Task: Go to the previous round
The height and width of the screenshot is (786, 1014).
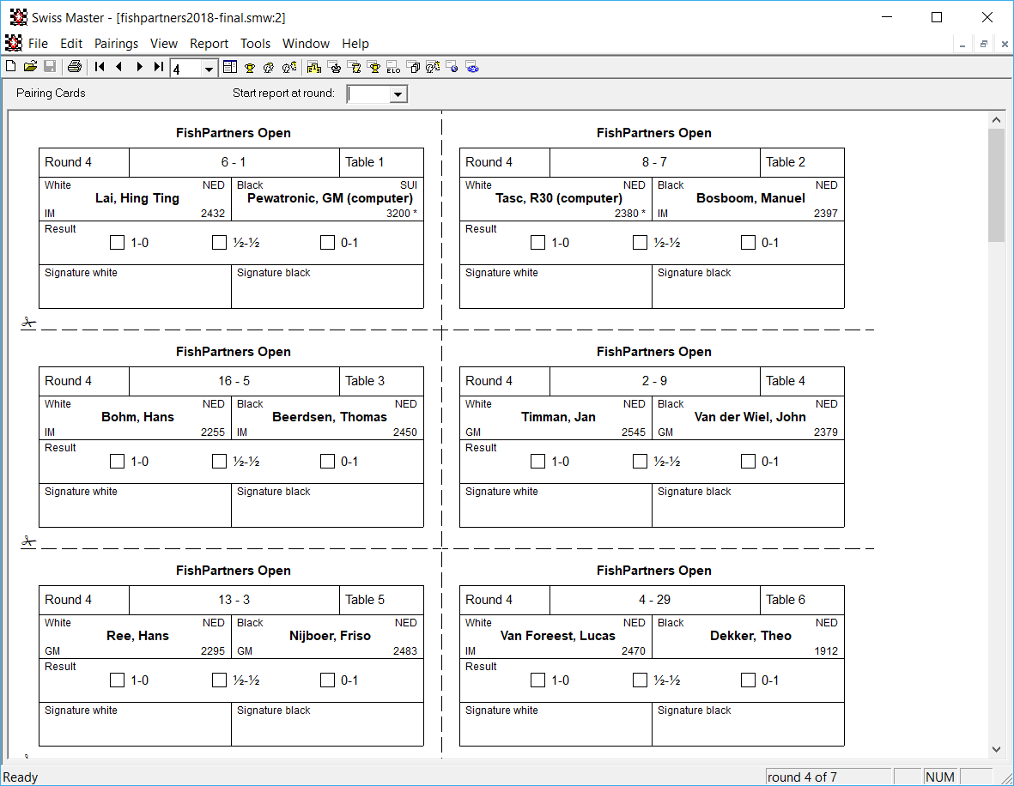Action: click(119, 67)
